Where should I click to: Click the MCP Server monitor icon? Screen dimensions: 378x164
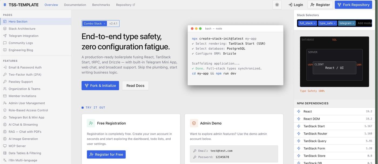5,146
